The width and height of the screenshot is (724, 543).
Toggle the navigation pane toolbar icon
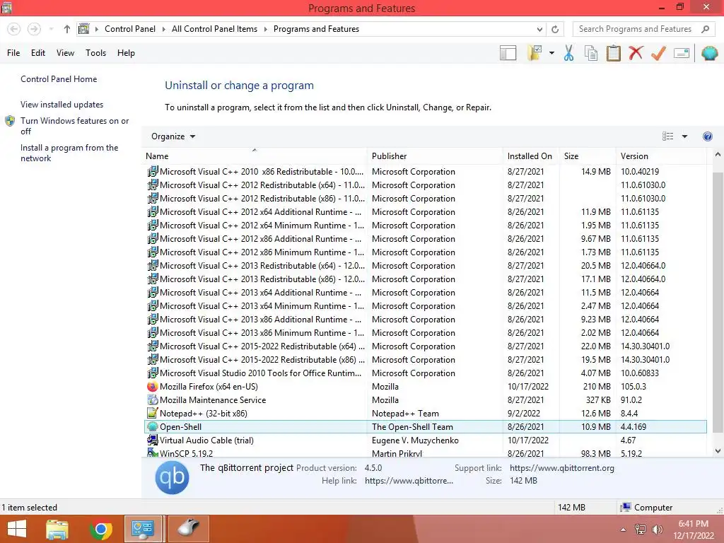tap(508, 53)
